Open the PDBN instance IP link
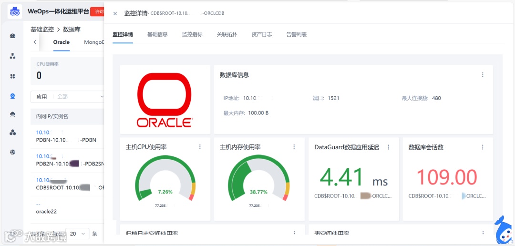The image size is (515, 246). [x=43, y=133]
